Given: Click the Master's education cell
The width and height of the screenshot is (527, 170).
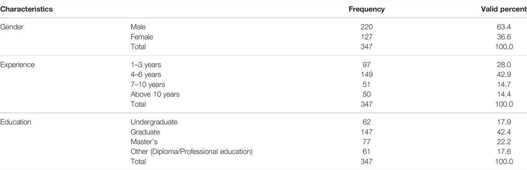Looking at the screenshot, I should tap(144, 142).
